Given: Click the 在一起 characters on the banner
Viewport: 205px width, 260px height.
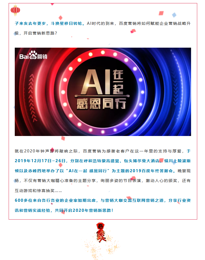Looking at the screenshot, I should [118, 82].
